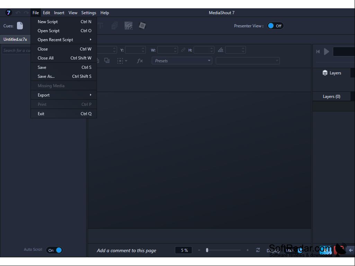Click the Layers (0) header
This screenshot has width=355, height=266.
[331, 97]
